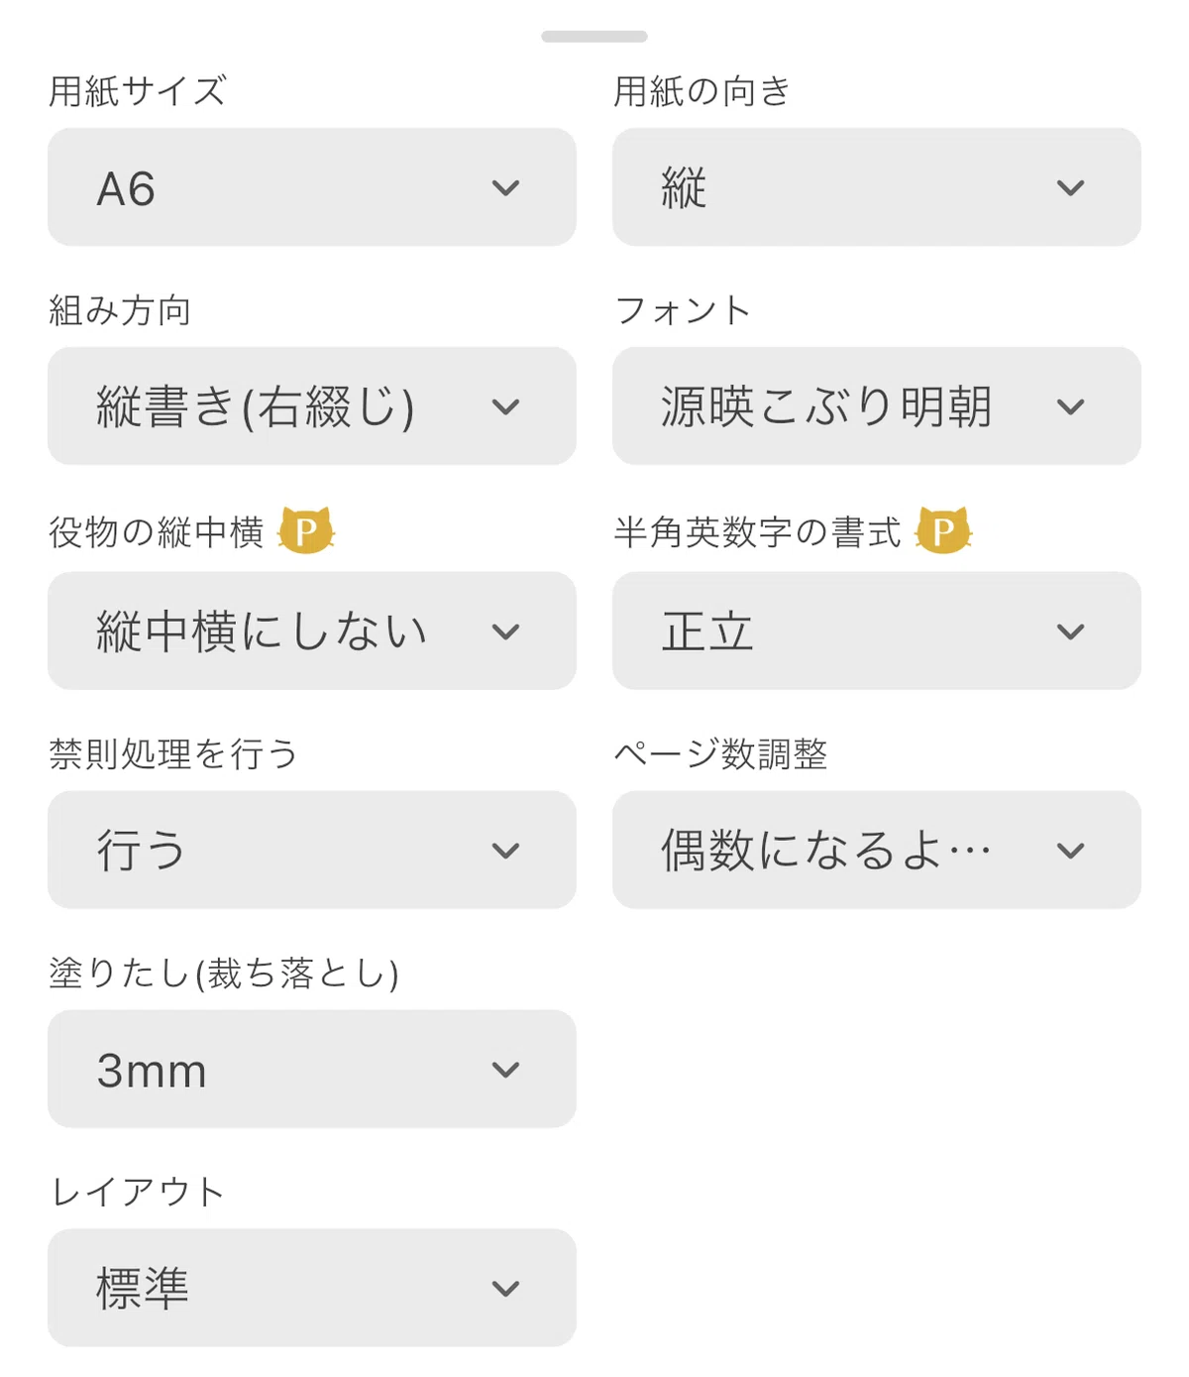Viewport: 1189px width, 1377px height.
Task: Open the 用紙サイズ dropdown showing A6
Action: 312,186
